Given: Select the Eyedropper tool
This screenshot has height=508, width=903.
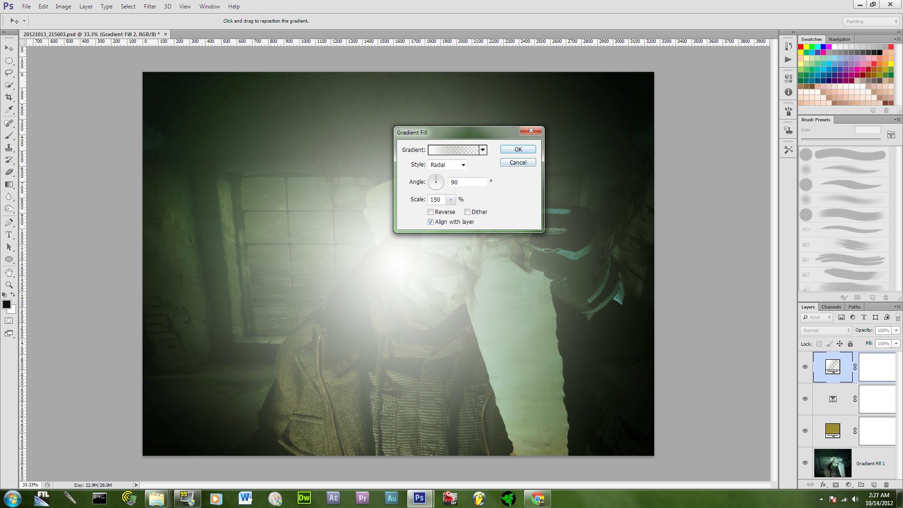Looking at the screenshot, I should pos(9,110).
